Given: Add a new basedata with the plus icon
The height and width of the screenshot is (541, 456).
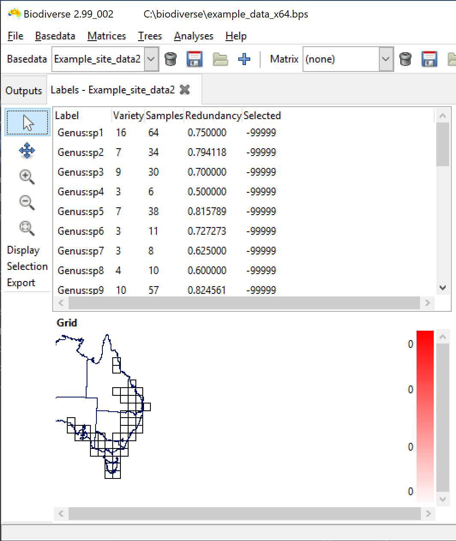Looking at the screenshot, I should tap(244, 59).
